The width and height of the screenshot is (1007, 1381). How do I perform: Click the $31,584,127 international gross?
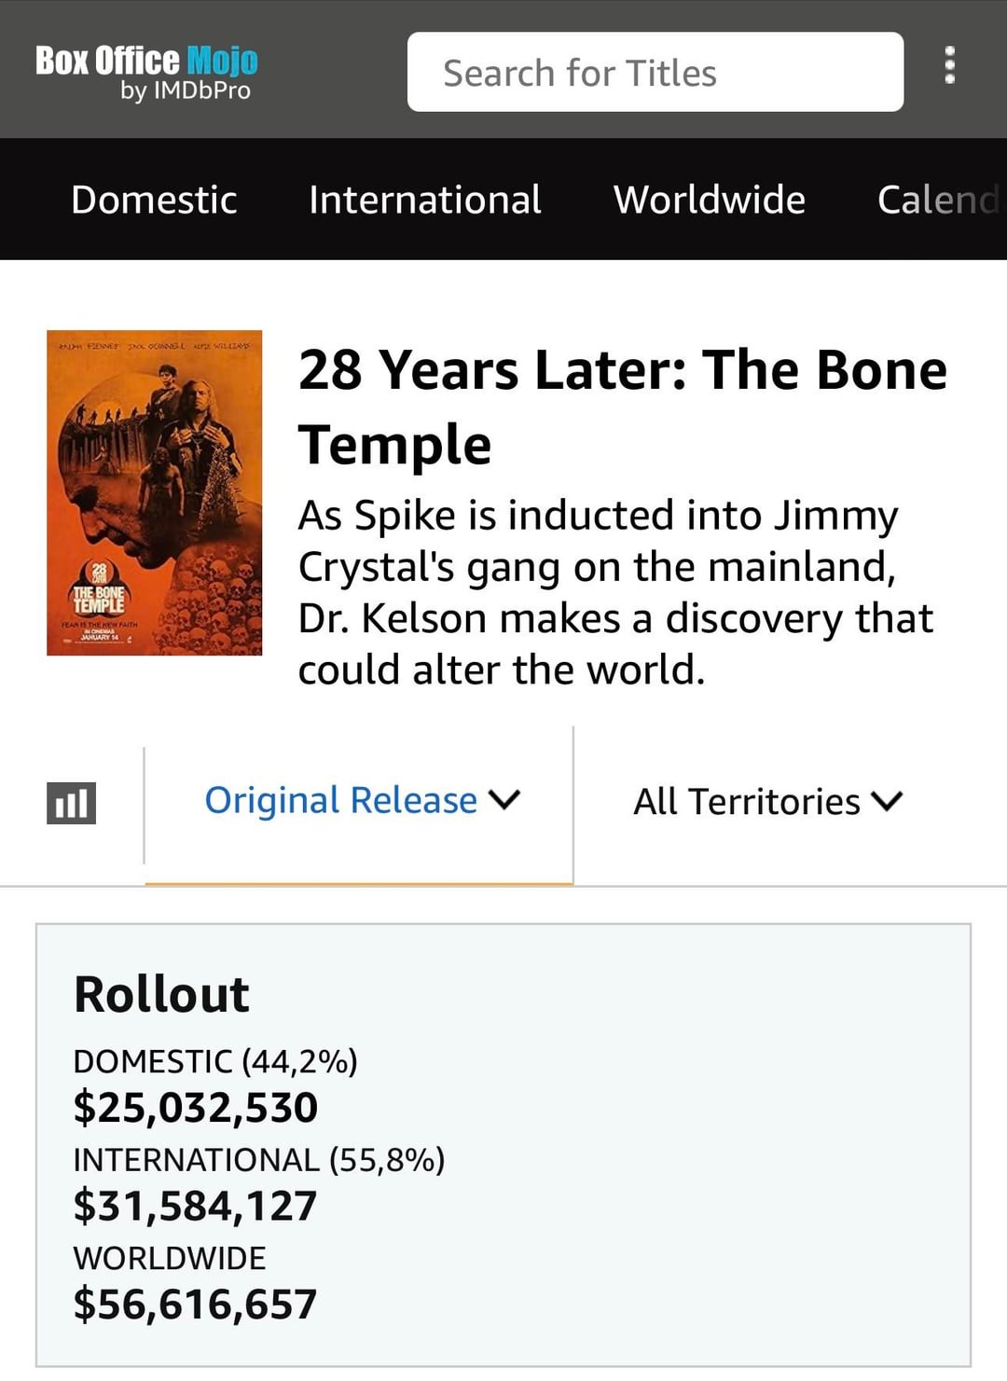click(x=196, y=1206)
